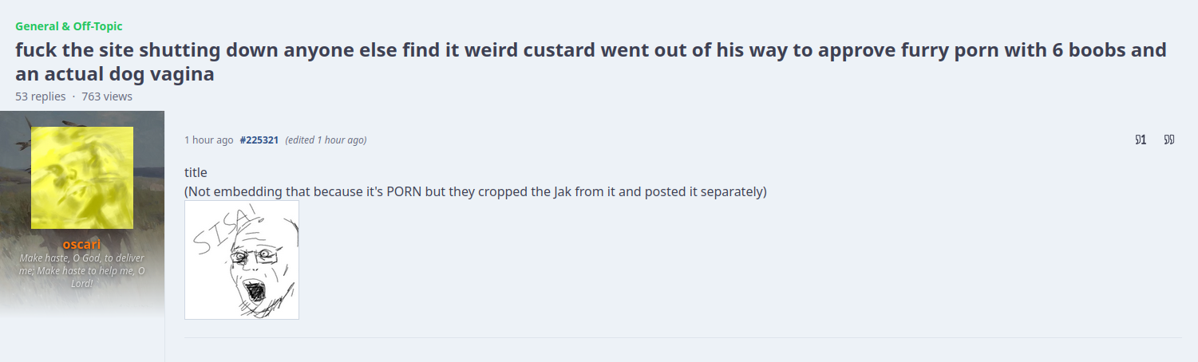Open post permalink #225321

point(259,140)
